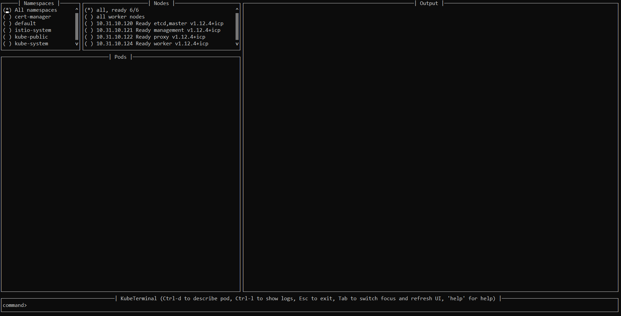Select node 10.31.10.120 radio button
This screenshot has height=316, width=621.
pos(89,23)
